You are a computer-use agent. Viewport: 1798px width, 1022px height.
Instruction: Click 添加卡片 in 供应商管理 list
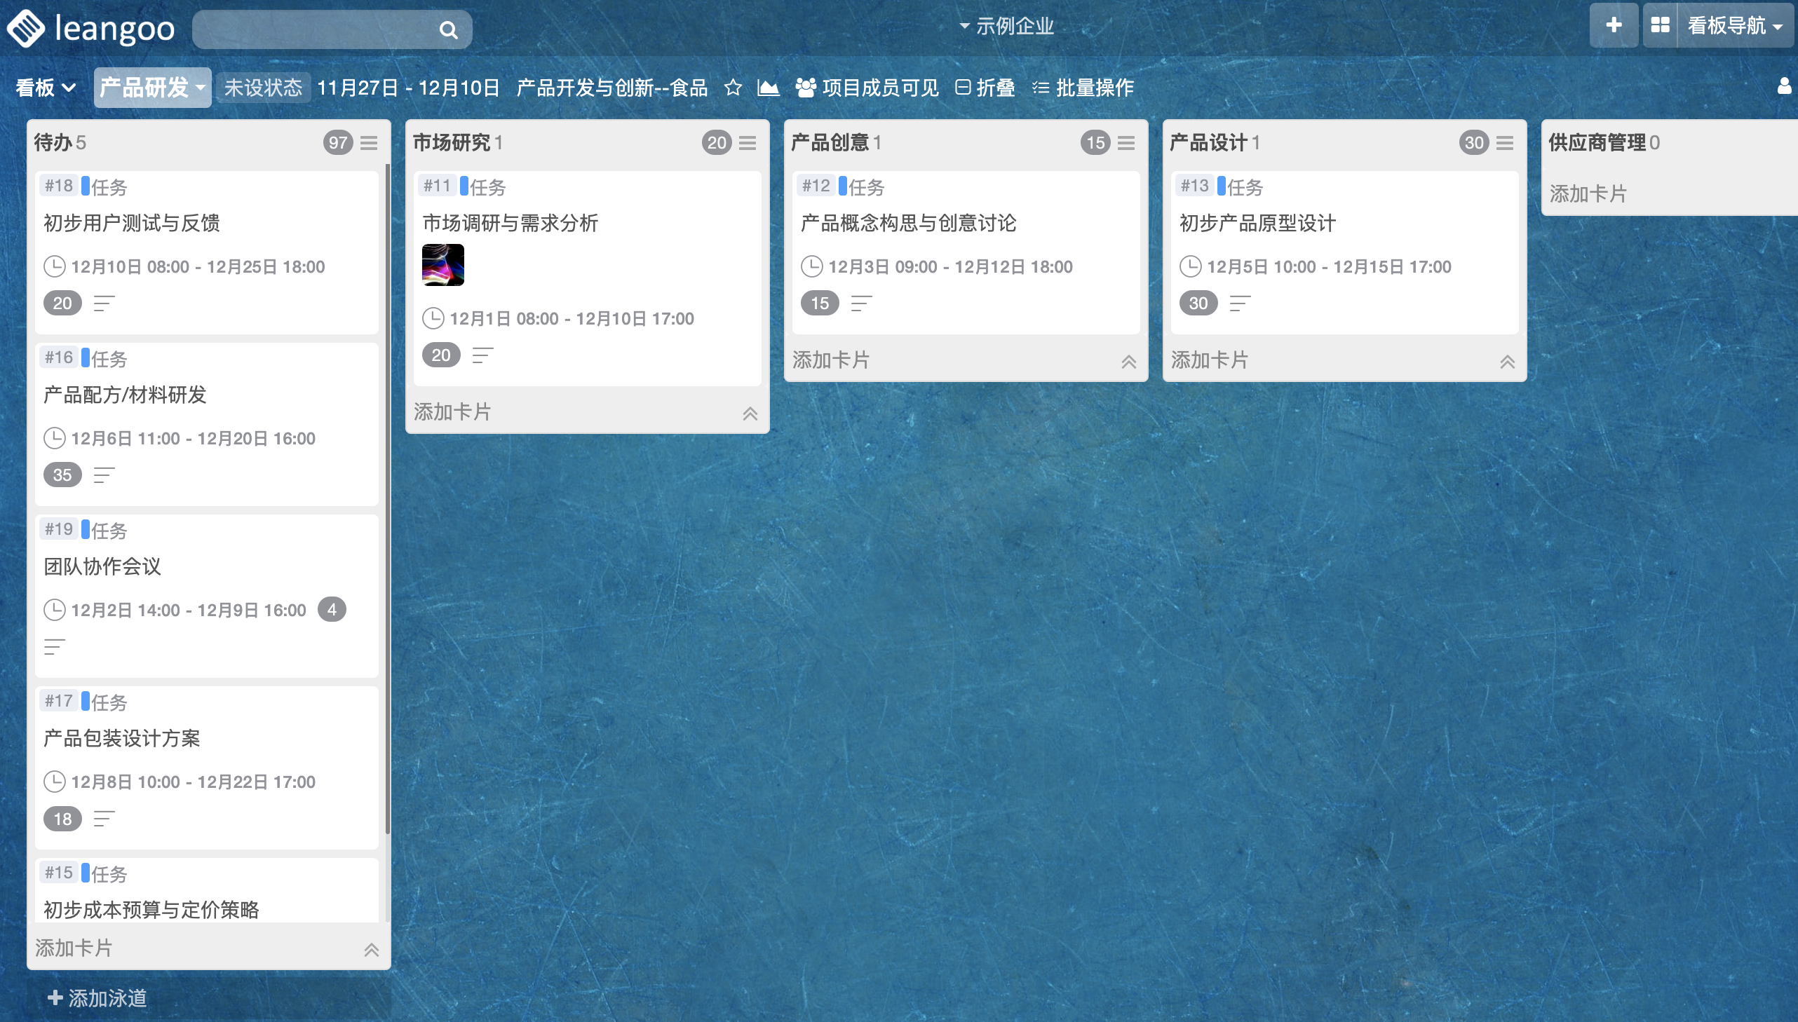1588,193
